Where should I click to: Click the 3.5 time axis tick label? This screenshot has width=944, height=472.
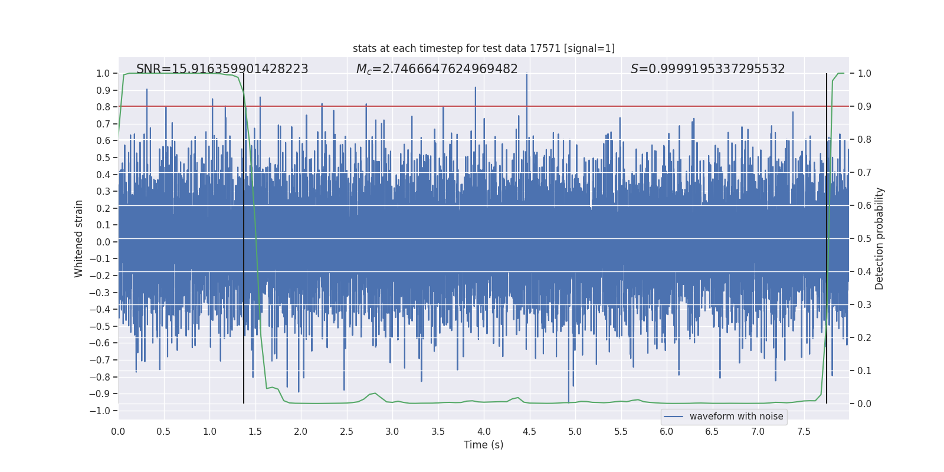438,431
